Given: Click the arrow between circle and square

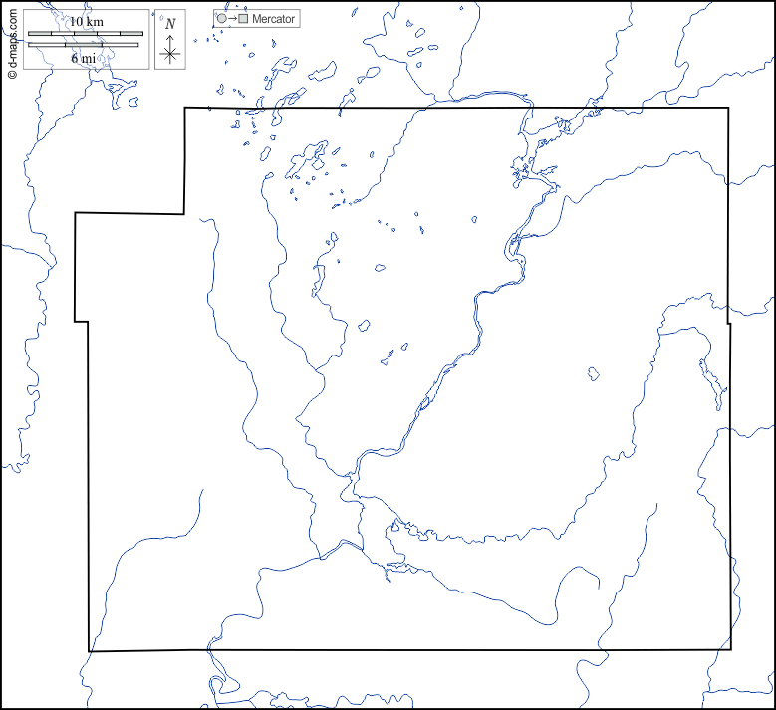Looking at the screenshot, I should click(232, 19).
